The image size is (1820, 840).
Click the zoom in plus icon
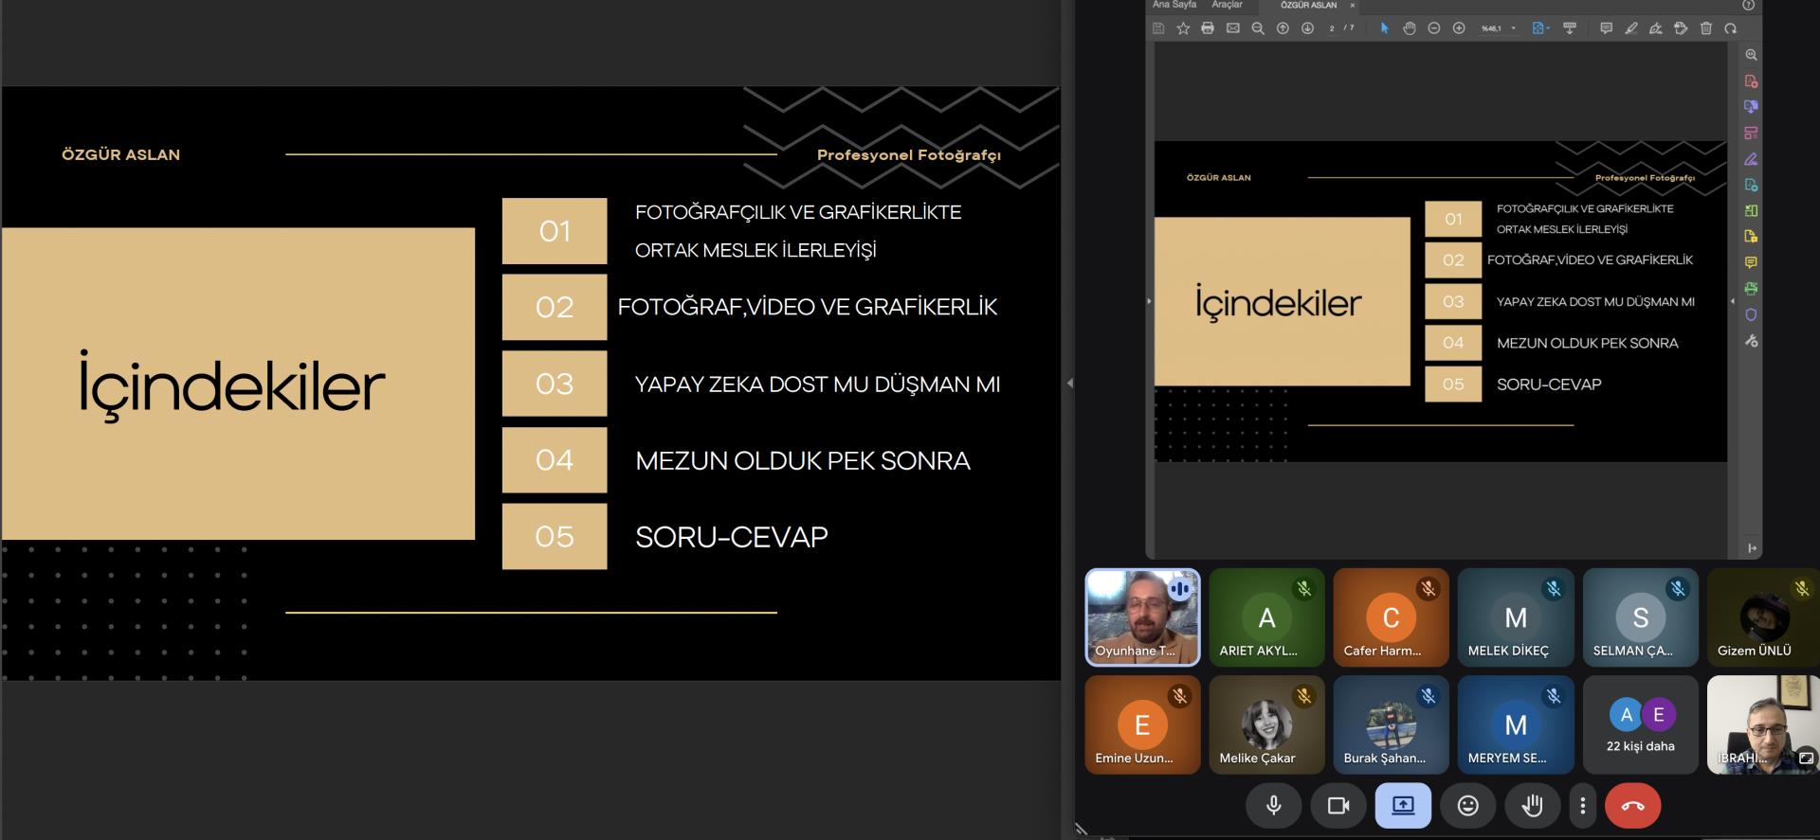(1459, 28)
